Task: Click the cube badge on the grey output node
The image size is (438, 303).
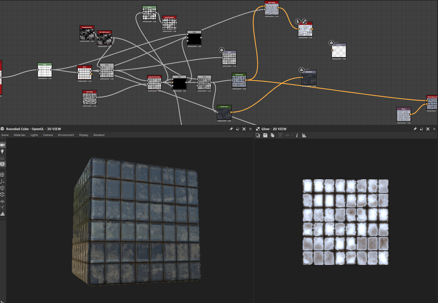Action: click(222, 50)
